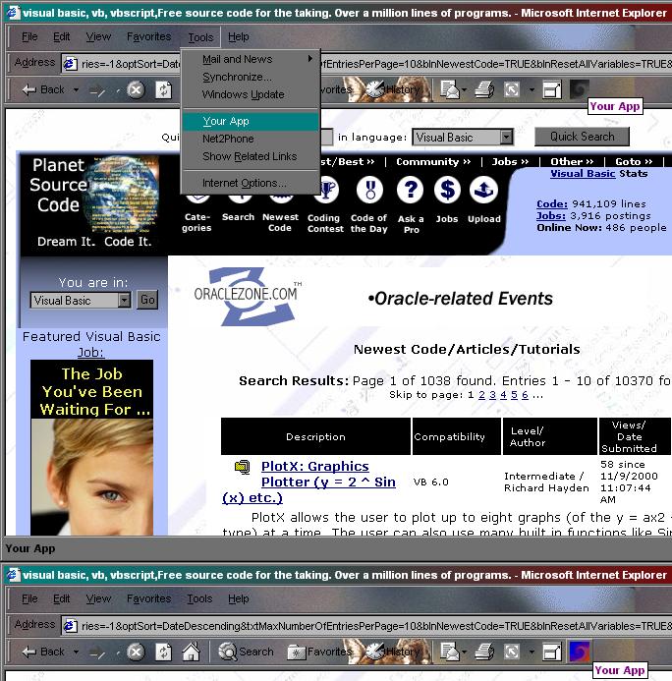
Task: Open Code of the Day medal icon
Action: click(x=369, y=191)
